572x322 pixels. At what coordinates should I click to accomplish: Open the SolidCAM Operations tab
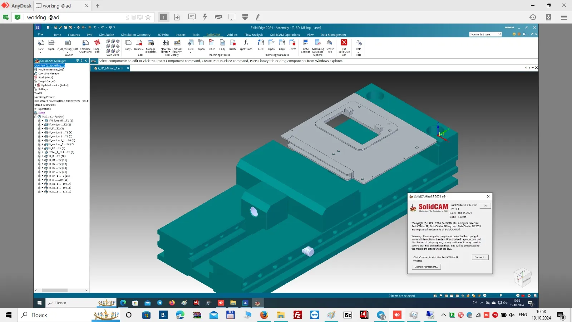pos(285,35)
